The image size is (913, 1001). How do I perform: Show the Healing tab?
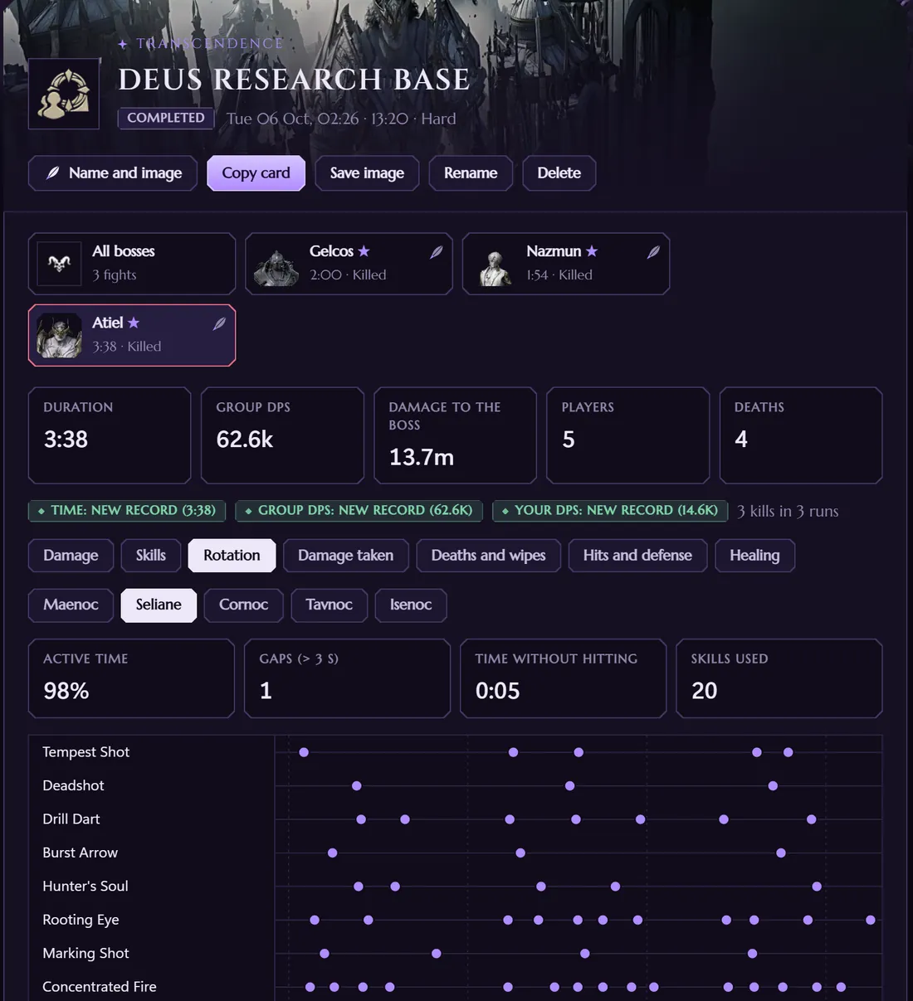pos(754,556)
